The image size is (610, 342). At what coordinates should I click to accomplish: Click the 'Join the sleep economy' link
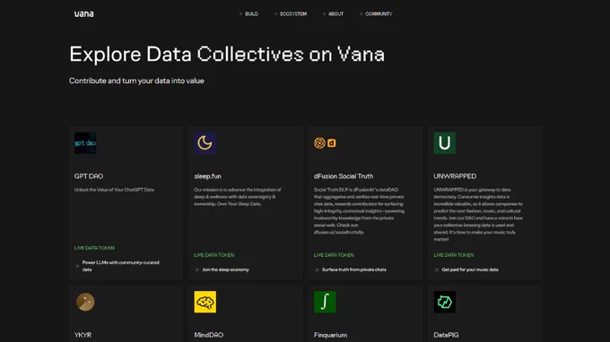(x=225, y=269)
